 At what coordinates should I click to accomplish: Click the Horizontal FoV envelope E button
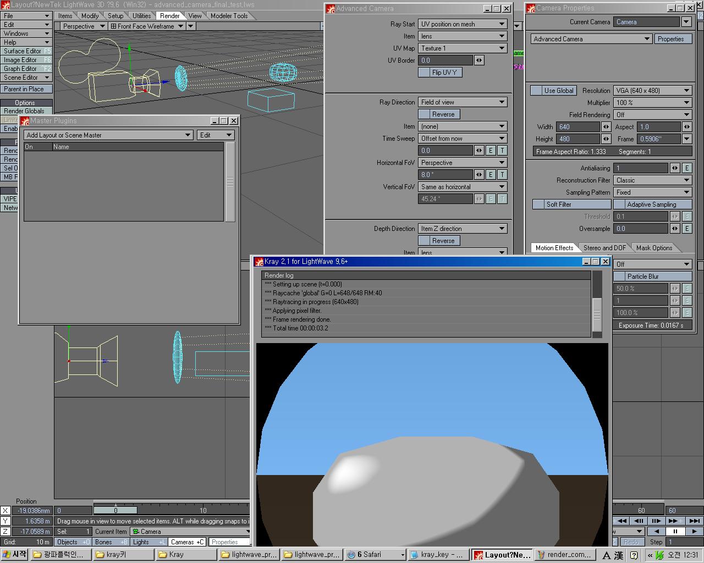click(491, 175)
